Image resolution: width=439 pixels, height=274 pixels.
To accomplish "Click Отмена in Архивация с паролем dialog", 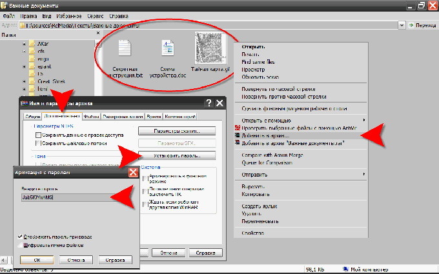I will coord(76,260).
